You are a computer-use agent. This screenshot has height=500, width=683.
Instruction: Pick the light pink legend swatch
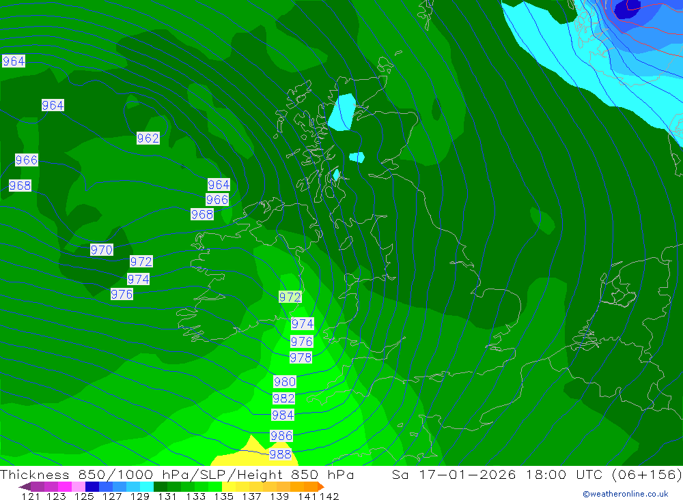click(78, 486)
